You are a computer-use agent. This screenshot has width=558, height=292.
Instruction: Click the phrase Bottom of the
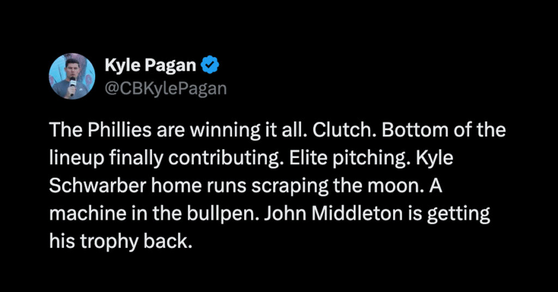pyautogui.click(x=444, y=130)
